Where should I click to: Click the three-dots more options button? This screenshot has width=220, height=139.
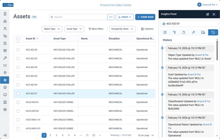pos(111,17)
